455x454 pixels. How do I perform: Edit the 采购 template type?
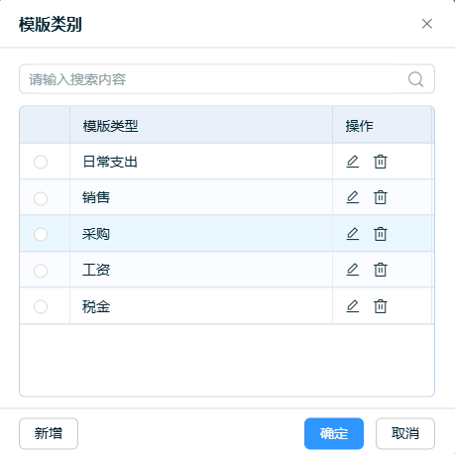353,234
